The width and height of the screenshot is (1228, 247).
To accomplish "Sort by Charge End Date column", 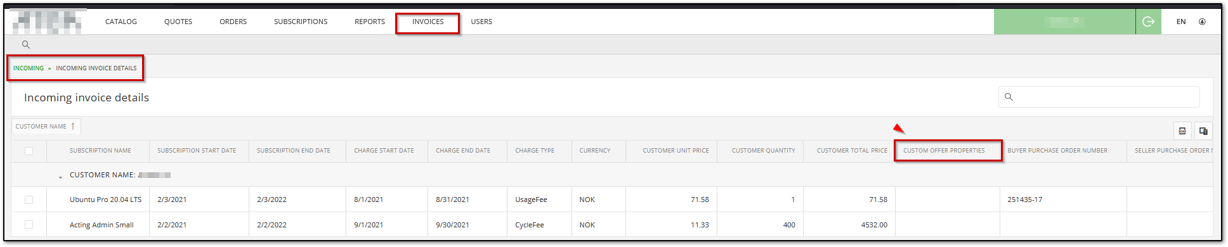I will tap(463, 151).
